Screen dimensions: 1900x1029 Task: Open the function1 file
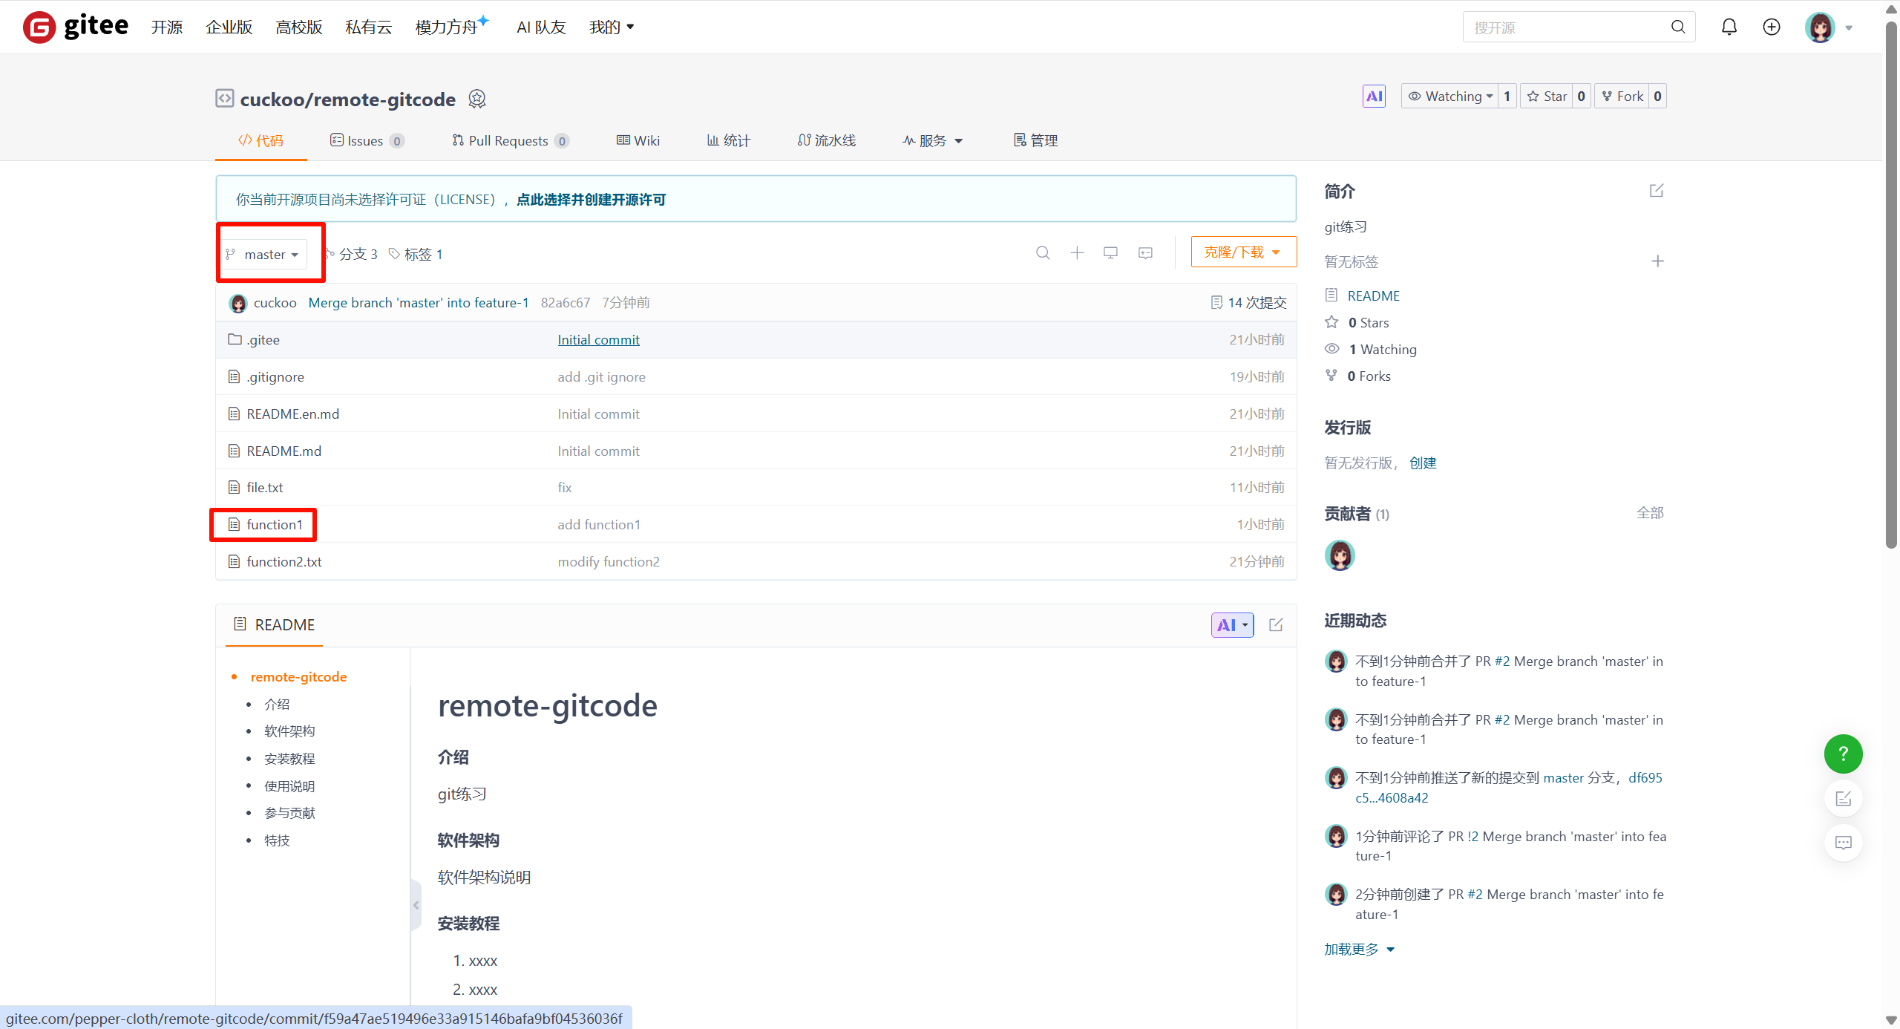point(274,525)
